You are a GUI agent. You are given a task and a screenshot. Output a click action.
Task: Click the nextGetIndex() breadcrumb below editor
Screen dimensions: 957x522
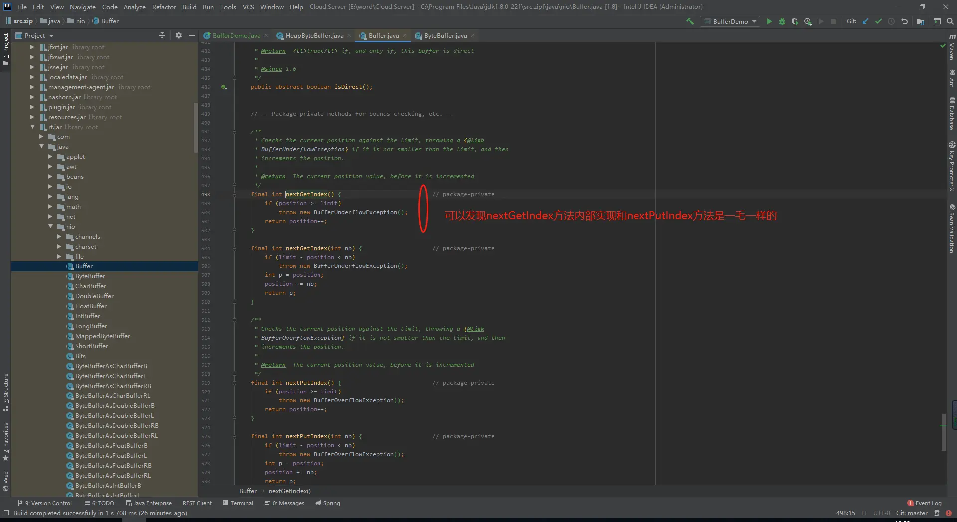coord(289,491)
